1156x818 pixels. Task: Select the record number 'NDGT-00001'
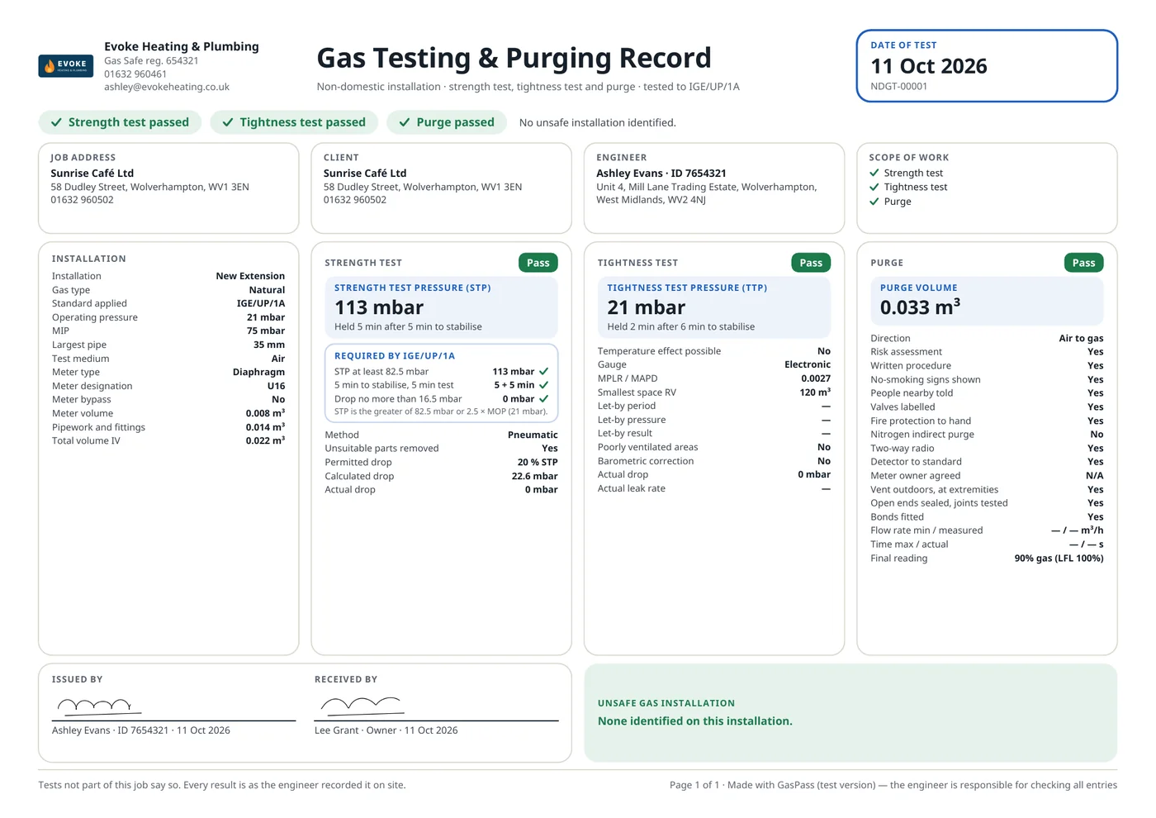point(899,87)
